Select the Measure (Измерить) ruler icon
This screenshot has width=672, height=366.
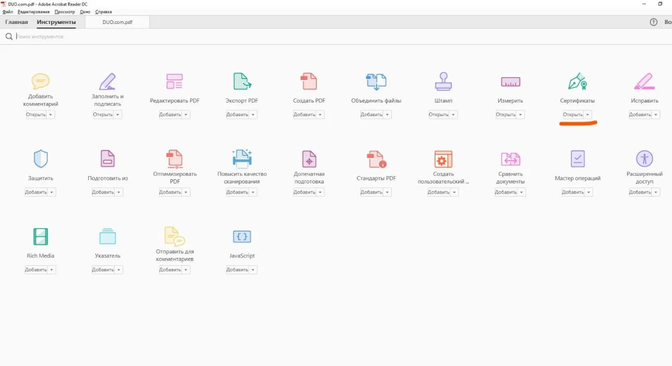[511, 82]
